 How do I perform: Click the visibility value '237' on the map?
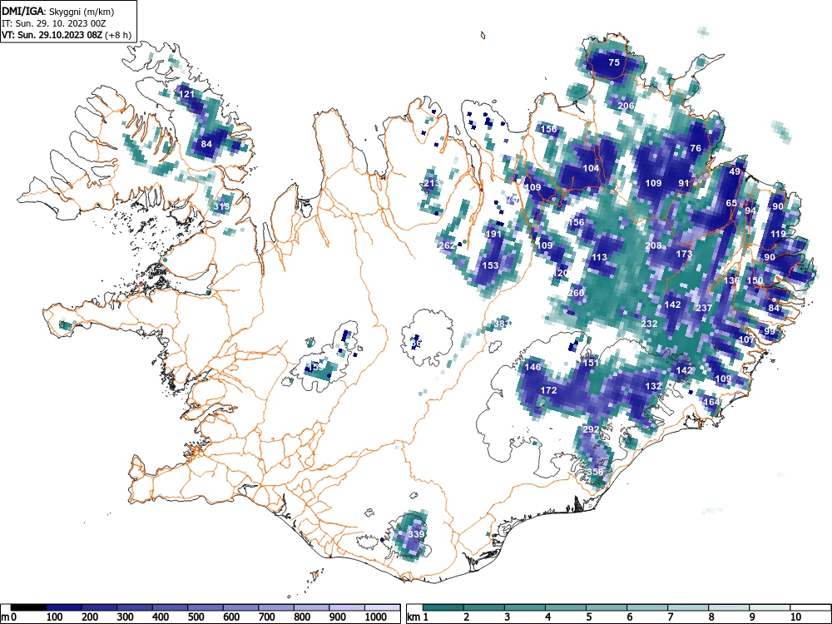(x=704, y=308)
